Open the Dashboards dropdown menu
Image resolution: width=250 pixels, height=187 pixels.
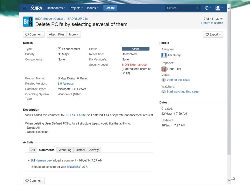click(56, 8)
